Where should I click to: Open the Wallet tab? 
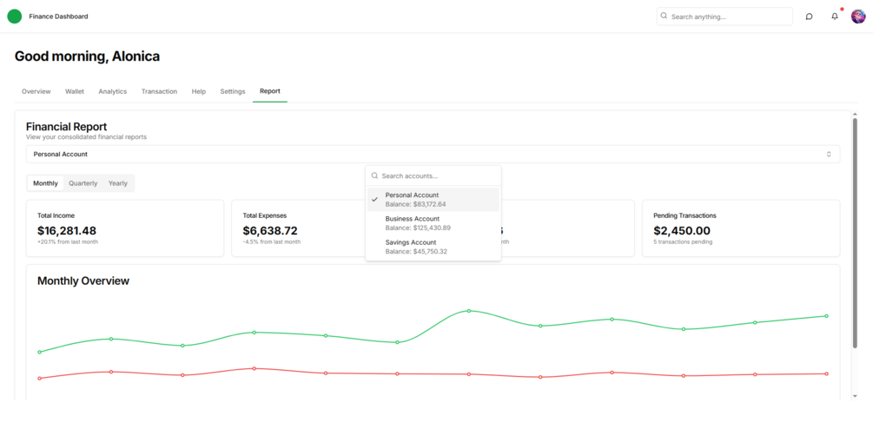tap(75, 91)
